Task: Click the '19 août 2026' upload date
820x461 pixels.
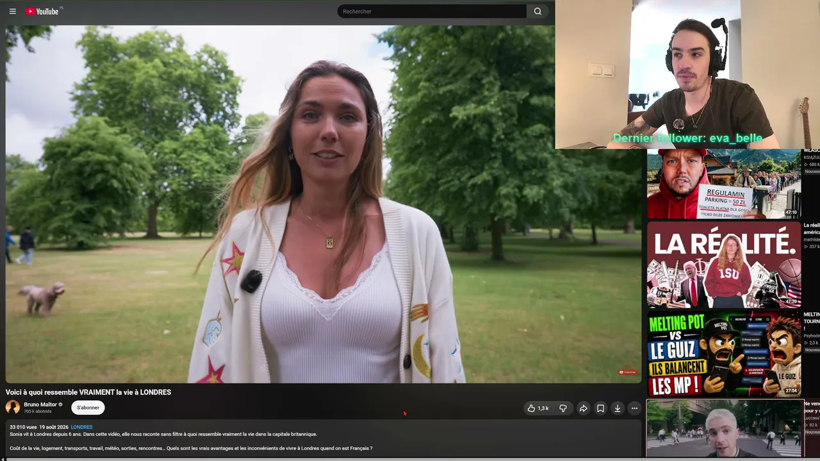Action: 54,427
